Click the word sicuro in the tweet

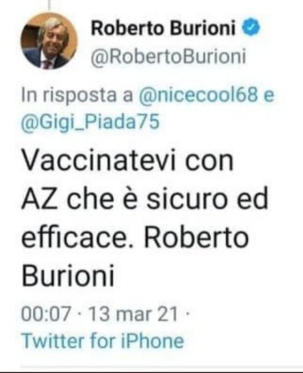coord(185,198)
